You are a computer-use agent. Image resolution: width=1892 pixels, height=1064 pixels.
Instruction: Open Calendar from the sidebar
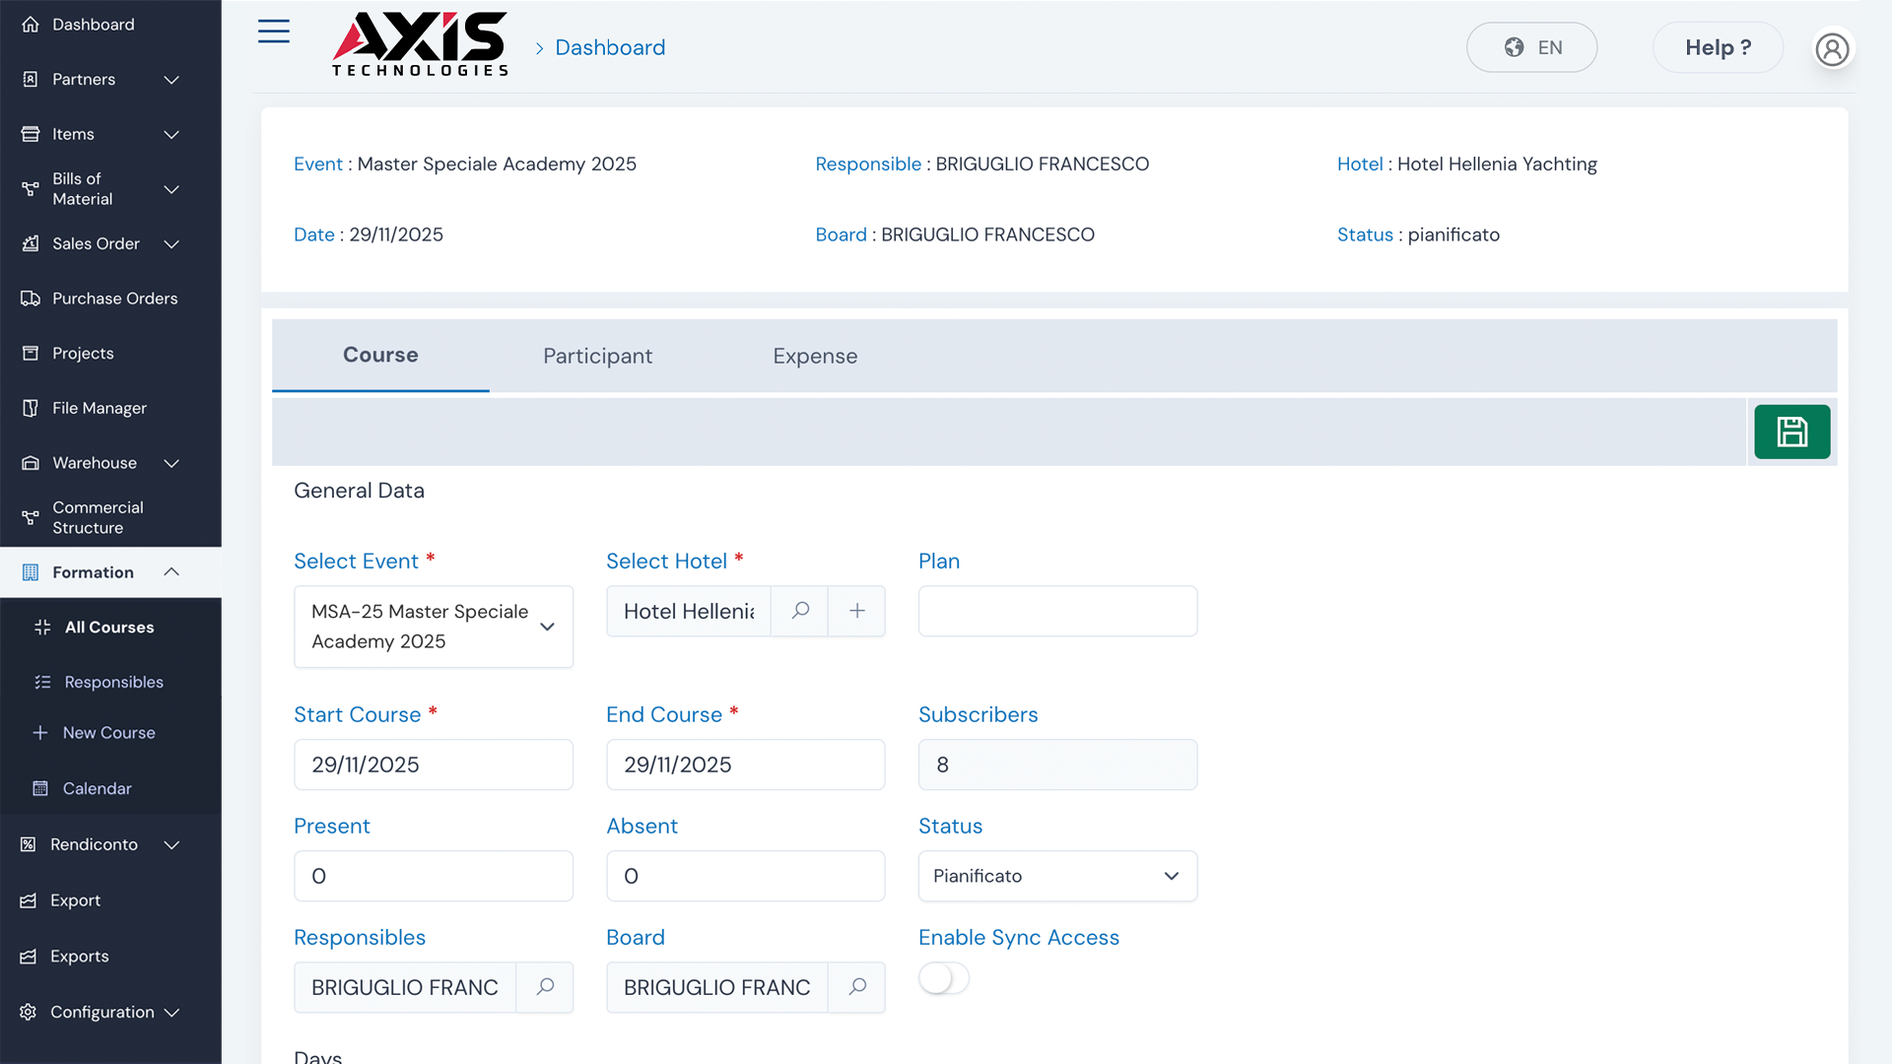97,788
